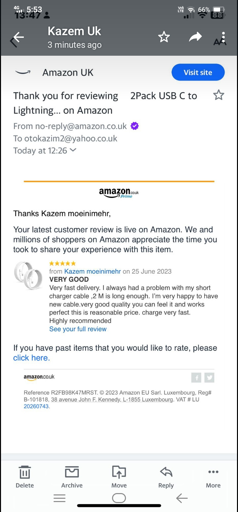The height and width of the screenshot is (512, 238).
Task: Open the See your full review link
Action: point(78,329)
